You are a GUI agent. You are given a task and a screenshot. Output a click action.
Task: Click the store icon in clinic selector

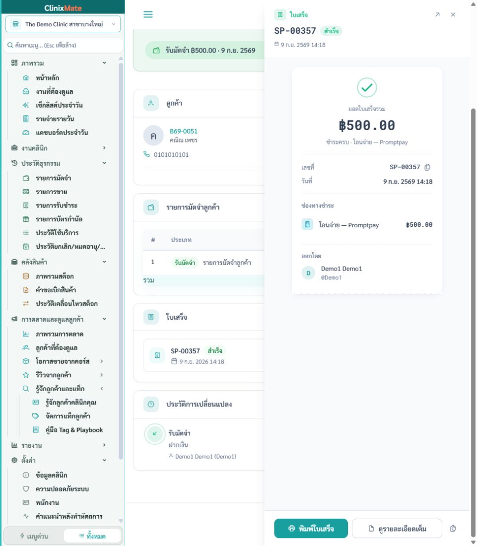[x=16, y=24]
